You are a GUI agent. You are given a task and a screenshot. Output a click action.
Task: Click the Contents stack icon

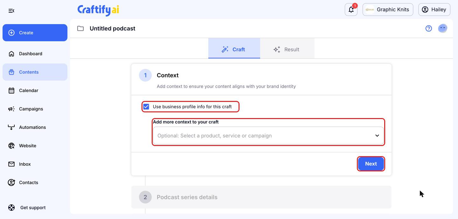tap(11, 72)
